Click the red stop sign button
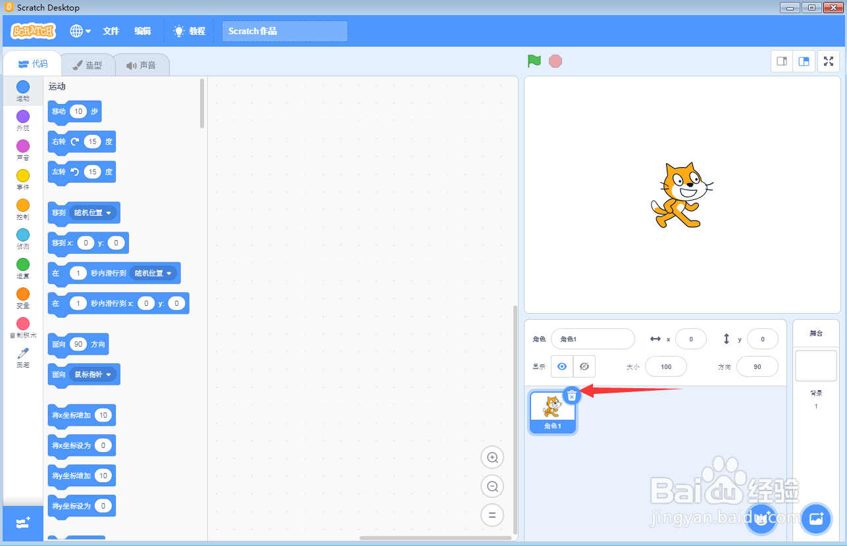 pyautogui.click(x=555, y=61)
